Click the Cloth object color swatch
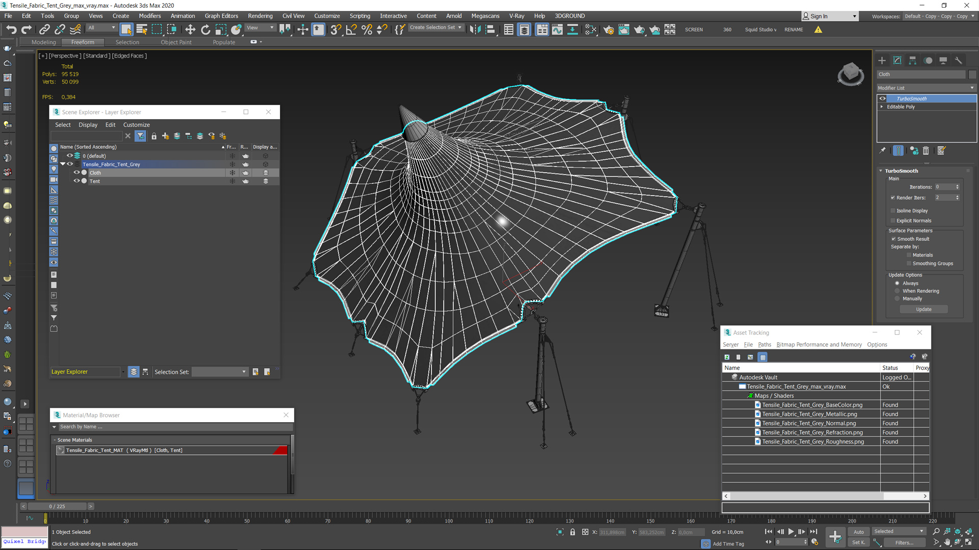 [972, 74]
